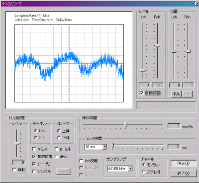The image size is (199, 183).
Task: Select 下降 falling slope radio button
Action: (58, 138)
